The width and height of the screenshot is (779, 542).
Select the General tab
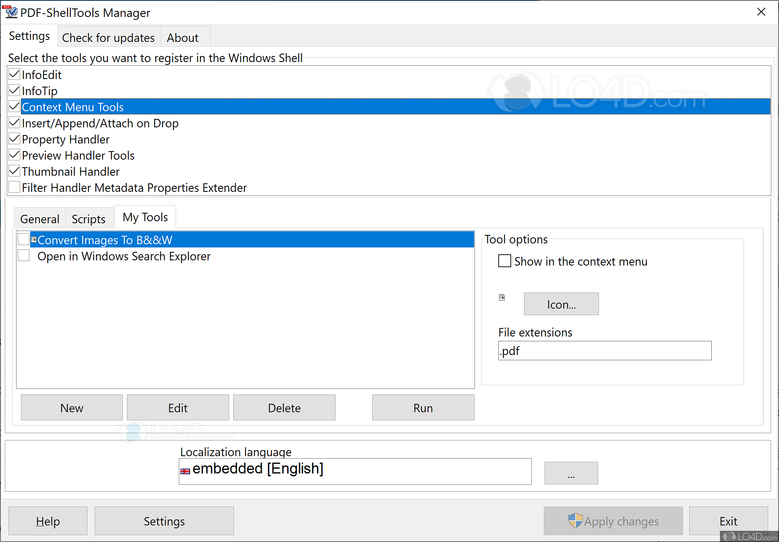coord(39,218)
